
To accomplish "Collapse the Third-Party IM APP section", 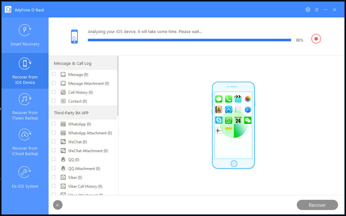I will tap(83, 113).
